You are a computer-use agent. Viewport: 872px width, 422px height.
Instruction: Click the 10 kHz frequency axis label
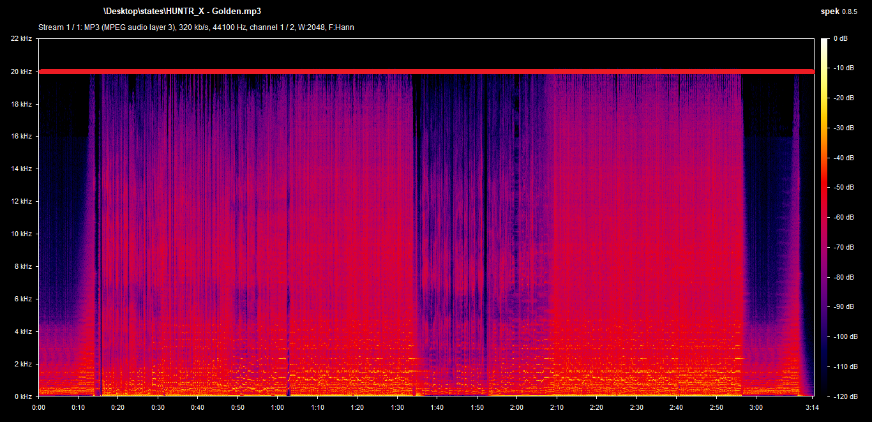click(21, 234)
